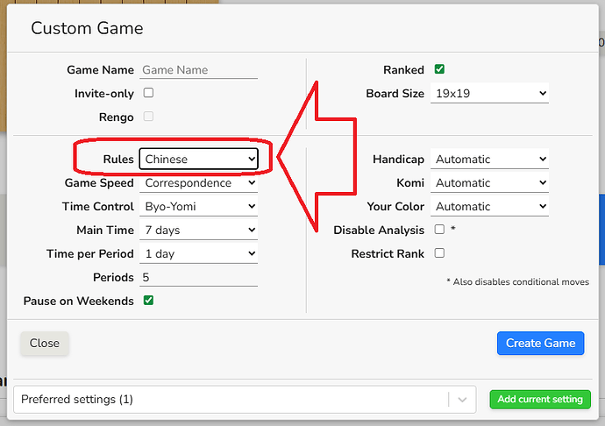This screenshot has width=605, height=426.
Task: Open the Komi dropdown
Action: point(489,183)
